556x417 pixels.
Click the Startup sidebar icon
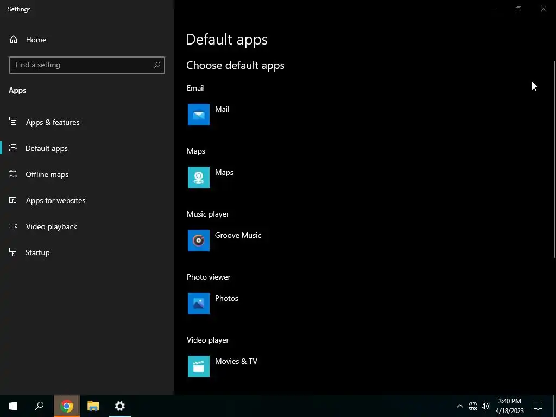tap(13, 252)
